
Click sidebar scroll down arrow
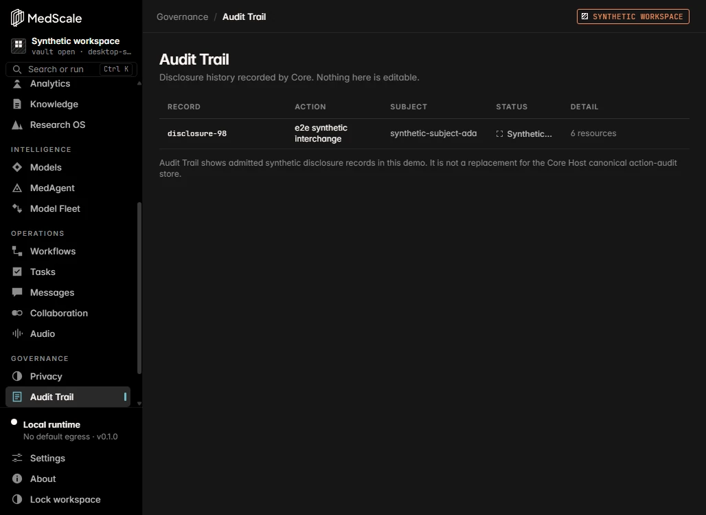[x=139, y=404]
